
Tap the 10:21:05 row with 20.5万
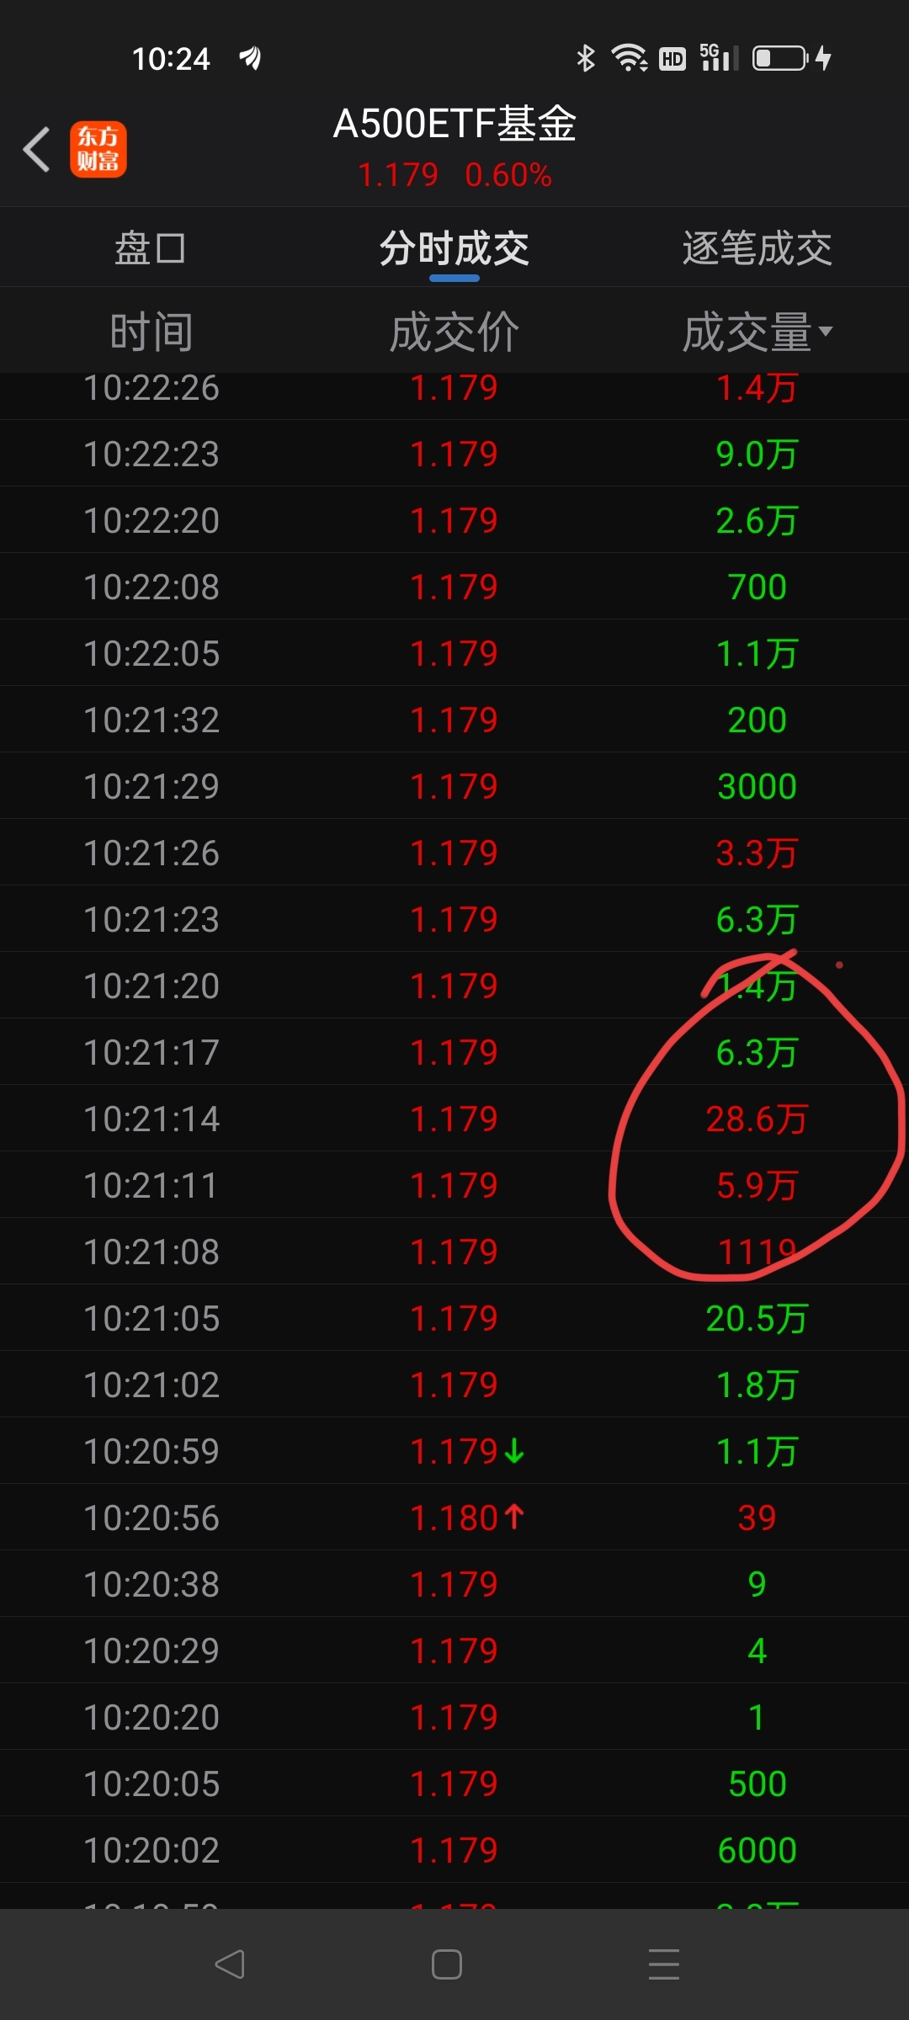pyautogui.click(x=454, y=1317)
